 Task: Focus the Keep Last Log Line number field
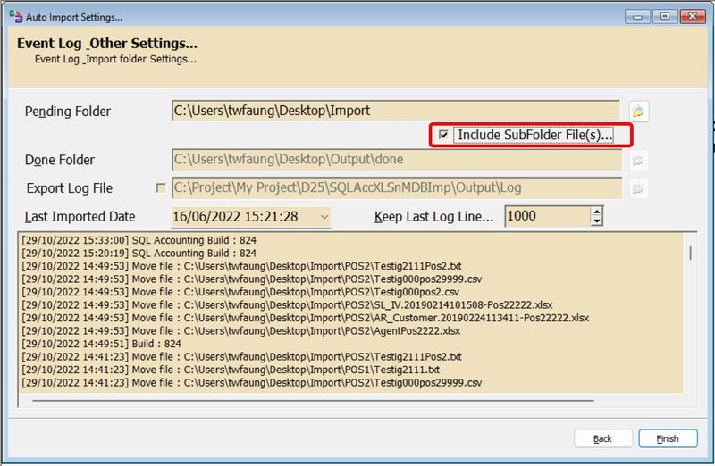[x=546, y=217]
